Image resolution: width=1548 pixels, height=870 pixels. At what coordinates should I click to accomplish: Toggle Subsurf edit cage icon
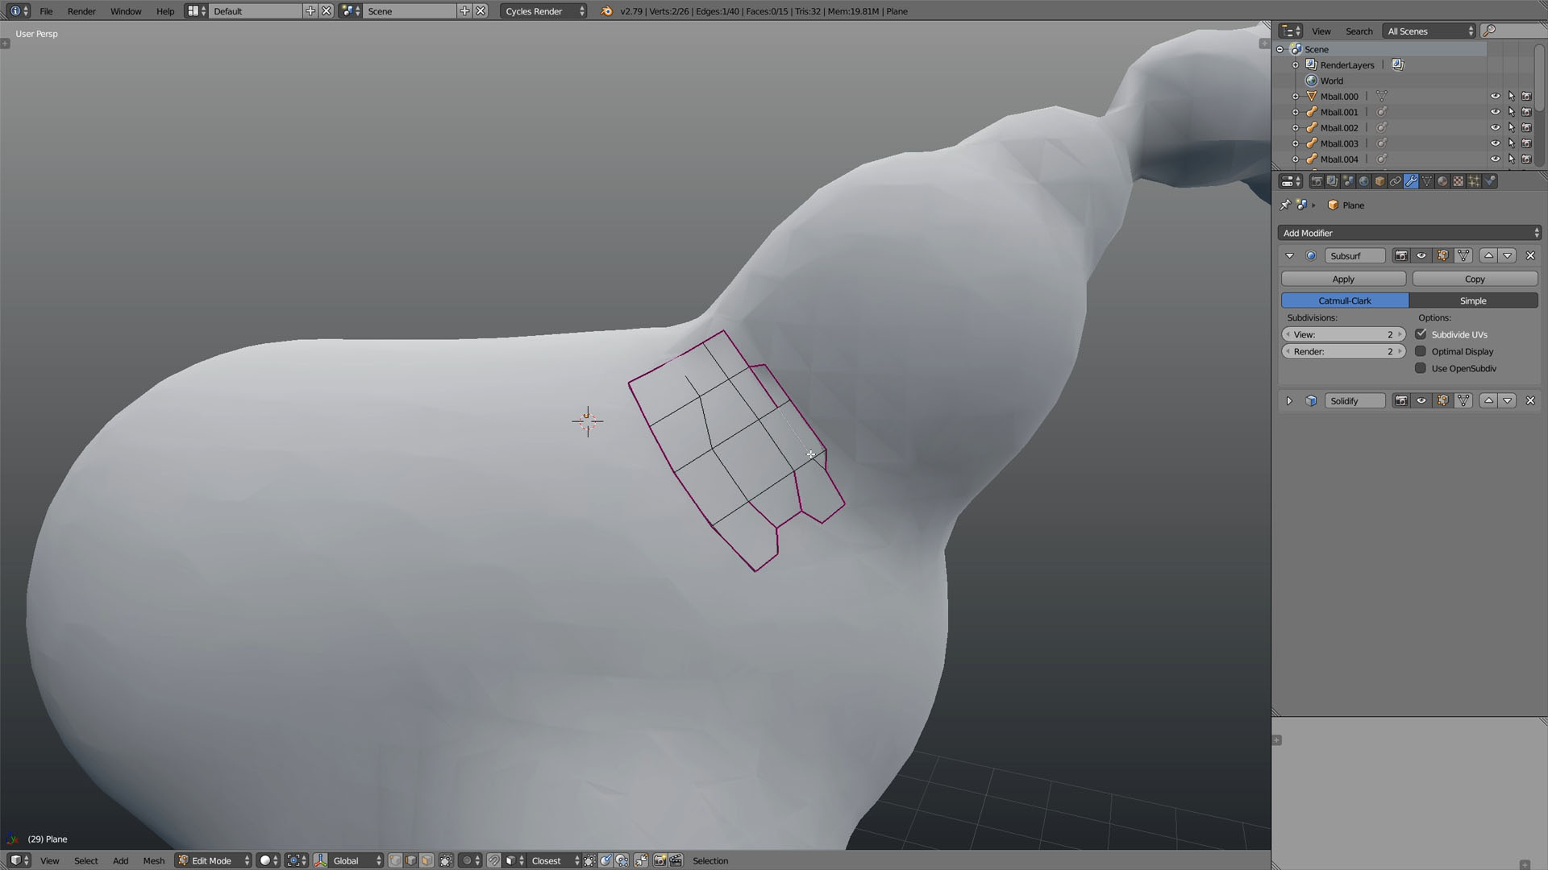tap(1463, 255)
